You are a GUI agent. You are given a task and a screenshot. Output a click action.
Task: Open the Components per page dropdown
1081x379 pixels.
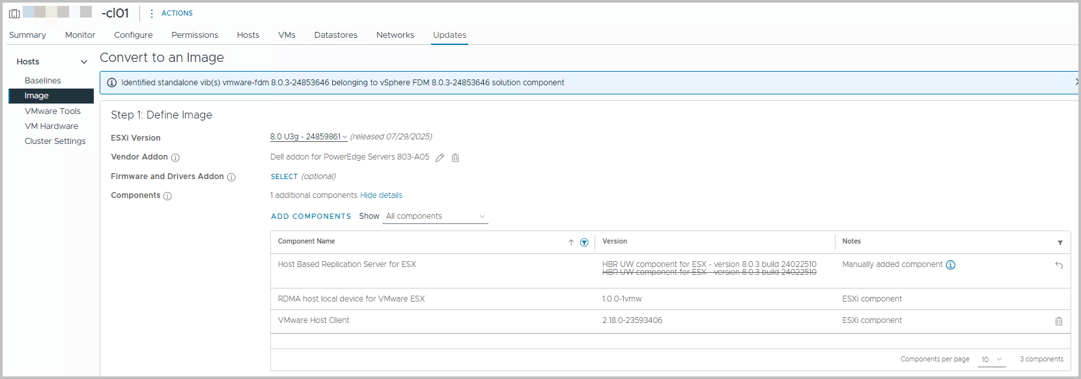click(992, 359)
